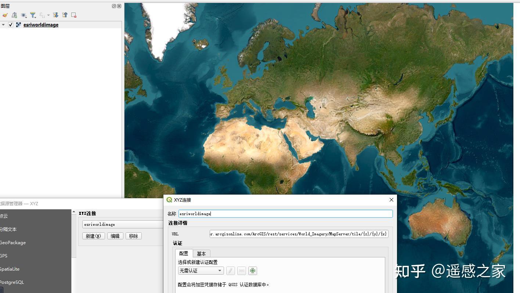The image size is (520, 293).
Task: Click the 新建(N) new connection button
Action: 94,236
